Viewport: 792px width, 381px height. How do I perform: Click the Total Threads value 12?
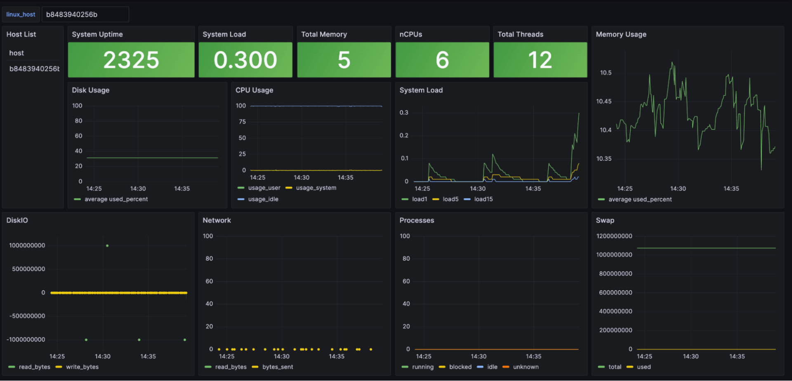540,60
